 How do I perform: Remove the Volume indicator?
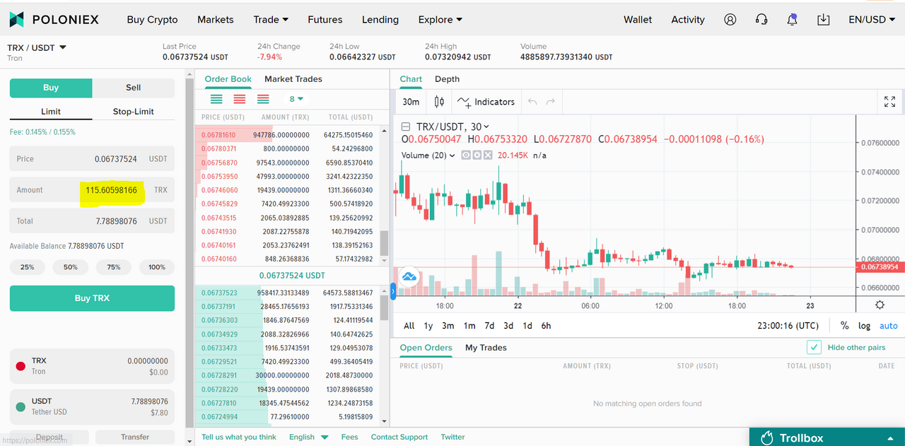pos(488,155)
